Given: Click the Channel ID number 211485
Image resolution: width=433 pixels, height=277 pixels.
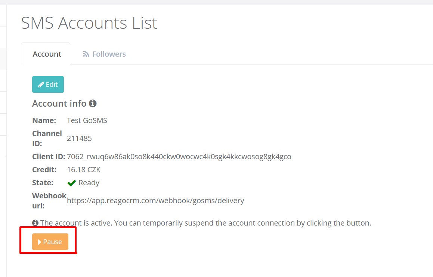Looking at the screenshot, I should tap(79, 138).
